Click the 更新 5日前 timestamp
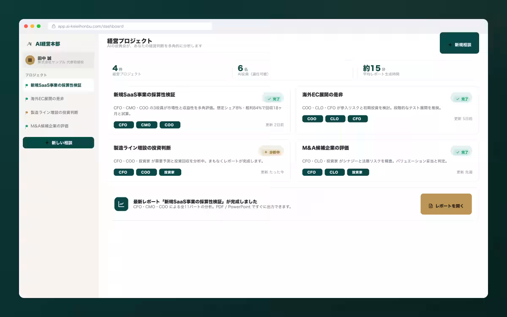Screen dimensions: 507x317 (x=463, y=119)
